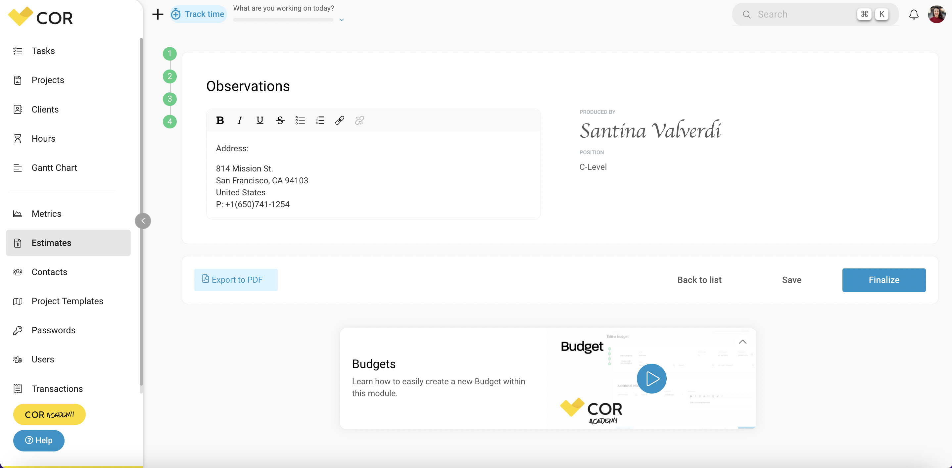Click the Clients contact-card icon
952x468 pixels.
pyautogui.click(x=18, y=109)
